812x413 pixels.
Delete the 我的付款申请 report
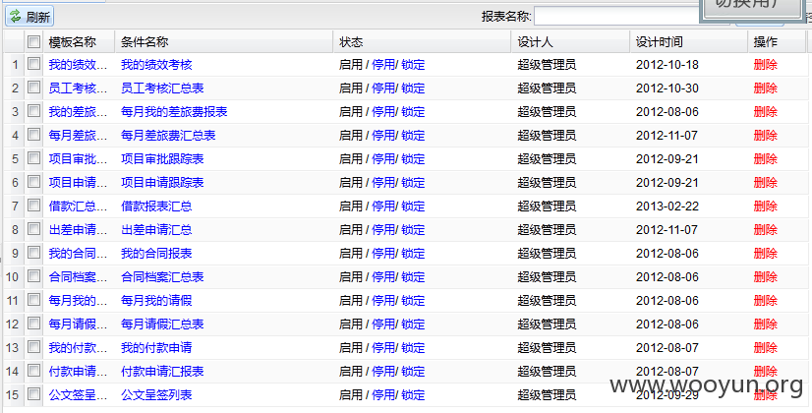coord(766,348)
